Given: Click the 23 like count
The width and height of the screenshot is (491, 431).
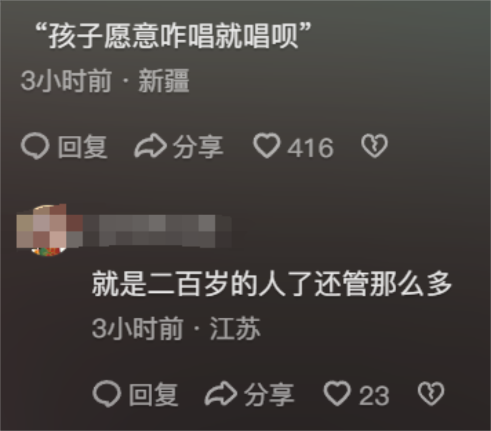Looking at the screenshot, I should pyautogui.click(x=374, y=396).
